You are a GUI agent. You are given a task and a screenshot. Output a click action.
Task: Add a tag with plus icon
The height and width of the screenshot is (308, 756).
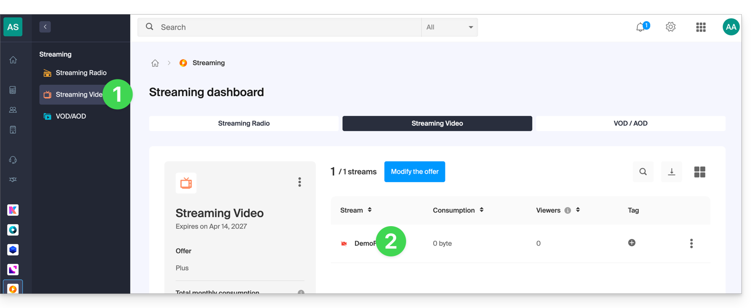click(x=631, y=243)
